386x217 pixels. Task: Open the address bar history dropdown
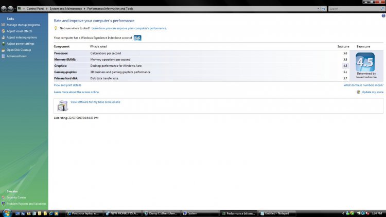coord(318,9)
